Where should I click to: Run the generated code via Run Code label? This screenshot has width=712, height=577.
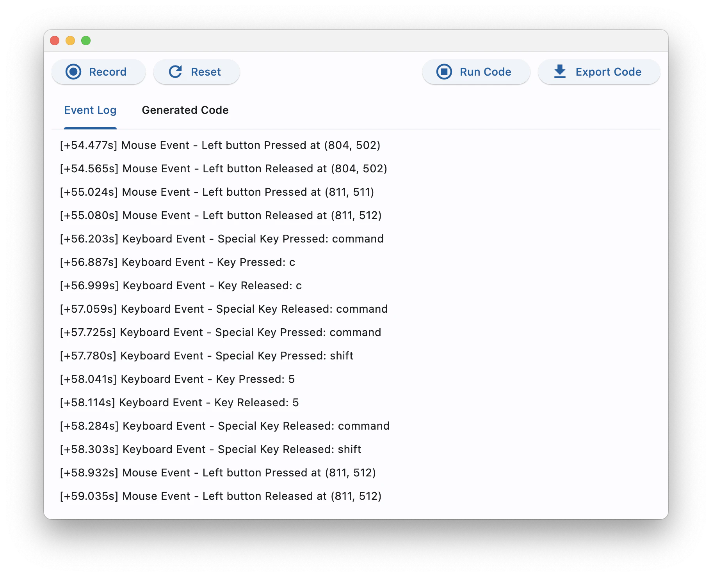pos(485,72)
